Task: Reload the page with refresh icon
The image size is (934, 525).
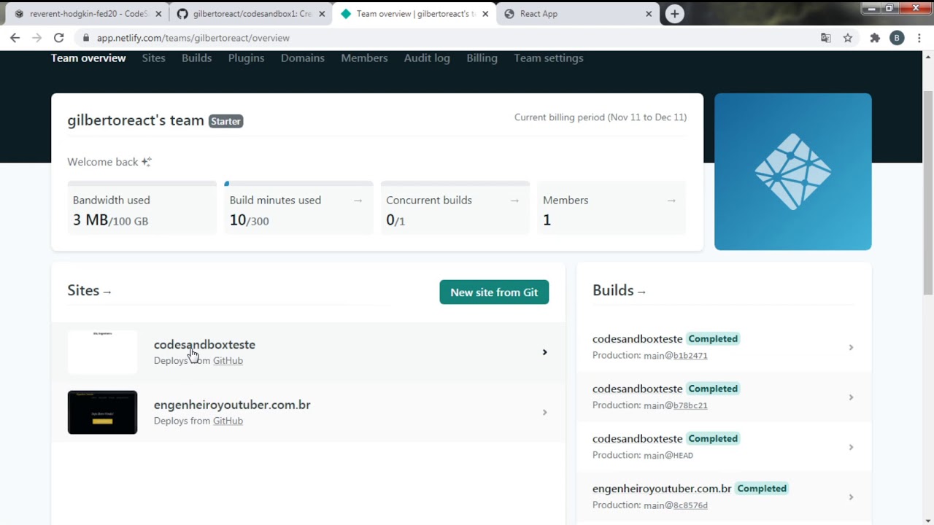Action: tap(58, 38)
